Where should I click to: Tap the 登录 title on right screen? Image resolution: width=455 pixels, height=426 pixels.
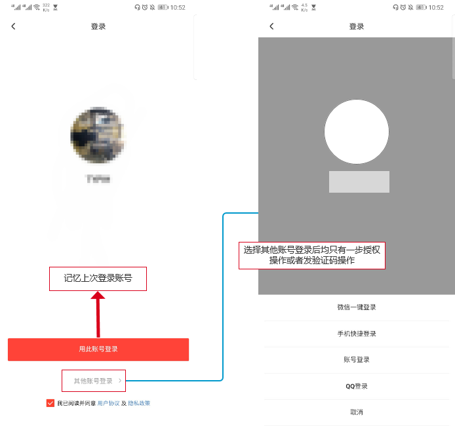tap(357, 26)
